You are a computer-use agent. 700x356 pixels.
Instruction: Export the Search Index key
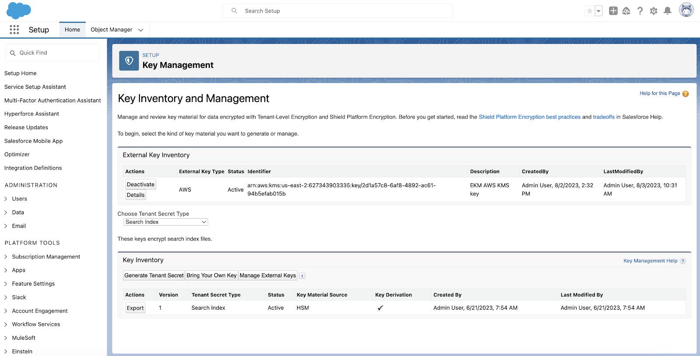click(135, 308)
